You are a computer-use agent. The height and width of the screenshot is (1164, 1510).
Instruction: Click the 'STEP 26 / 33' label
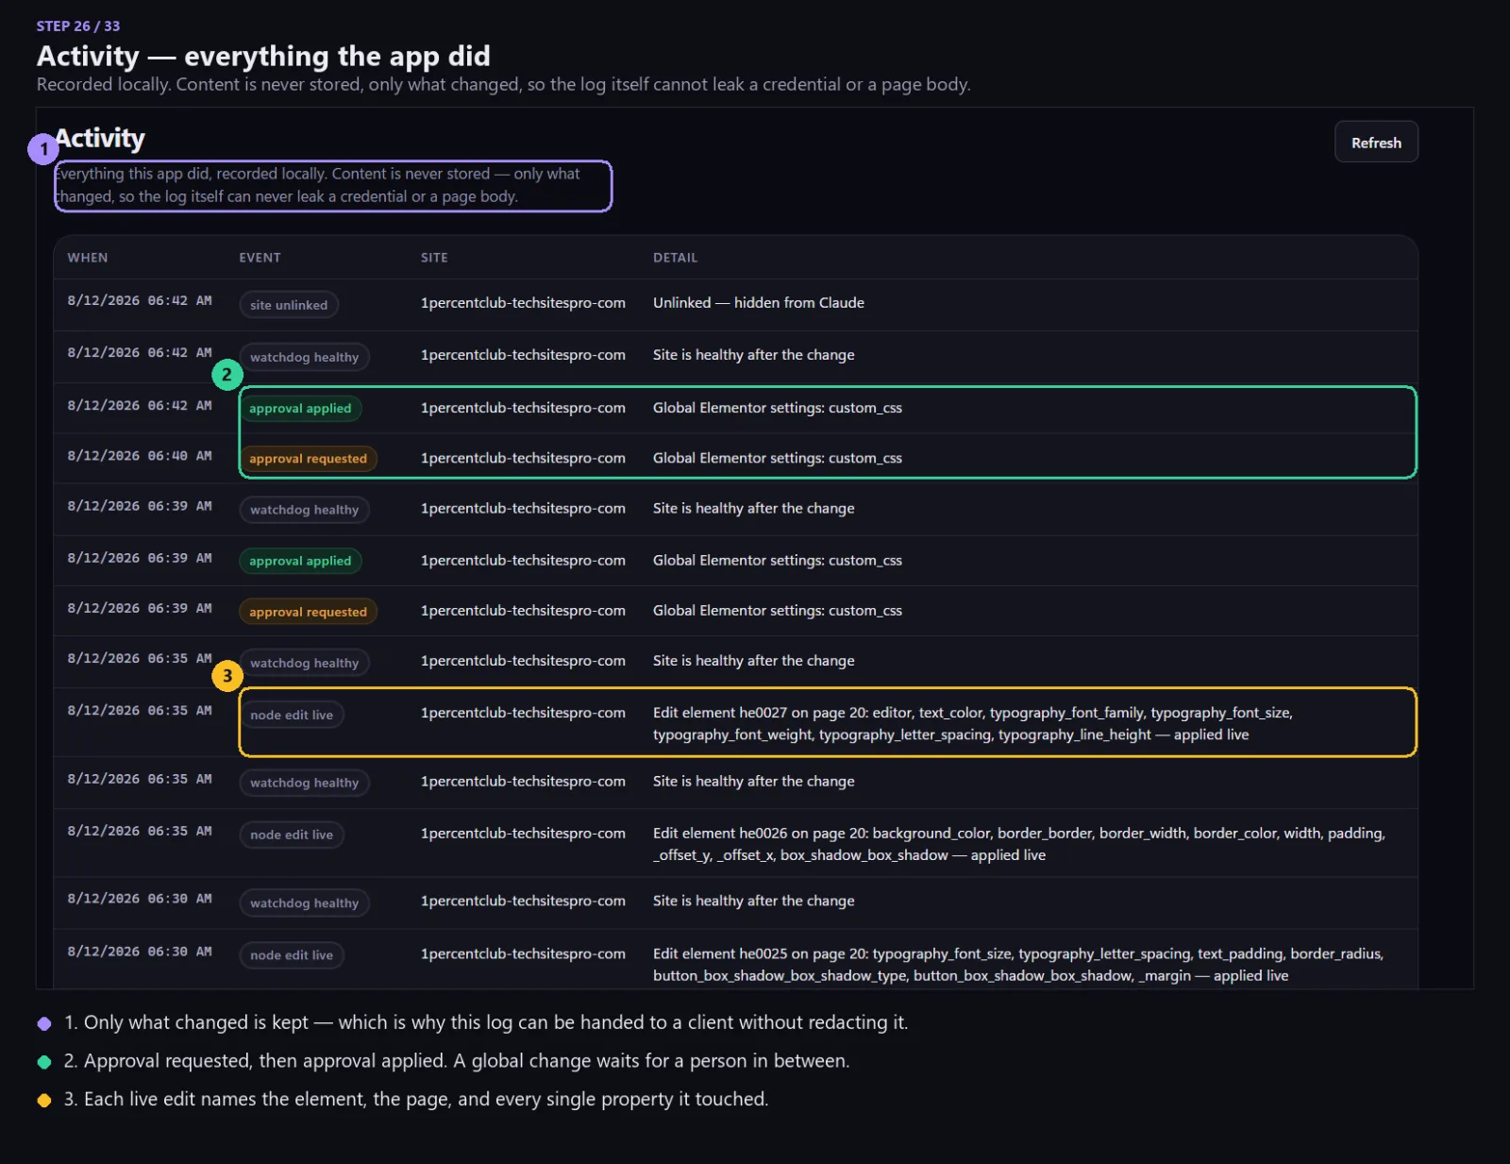78,26
